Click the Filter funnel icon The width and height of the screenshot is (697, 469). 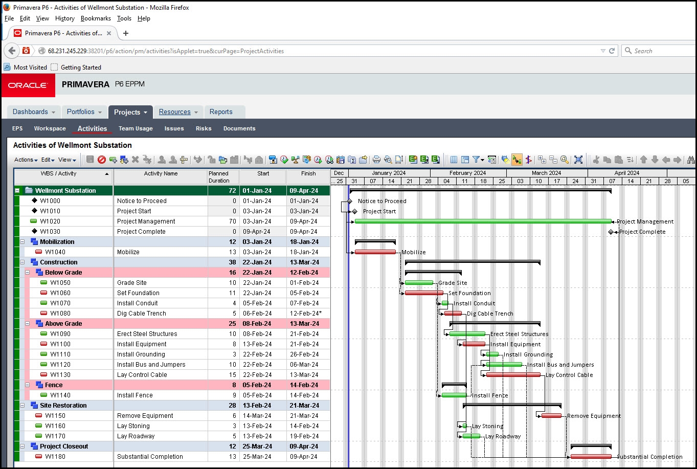click(476, 160)
